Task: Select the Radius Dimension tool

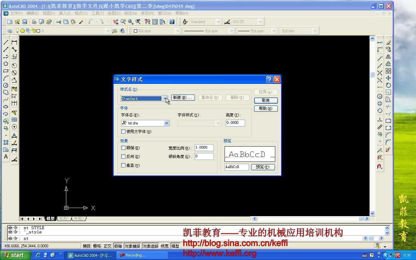Action: [x=14, y=65]
